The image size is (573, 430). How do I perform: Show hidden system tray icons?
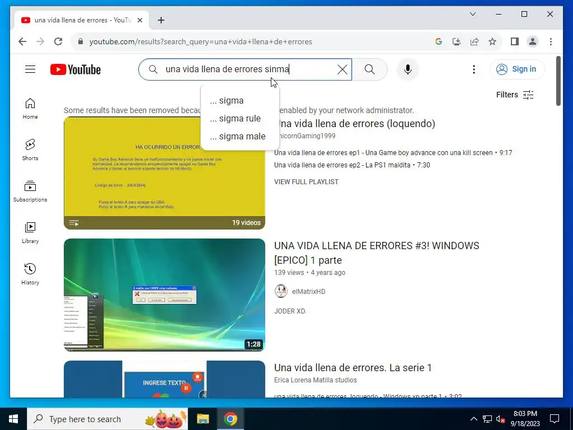click(473, 419)
